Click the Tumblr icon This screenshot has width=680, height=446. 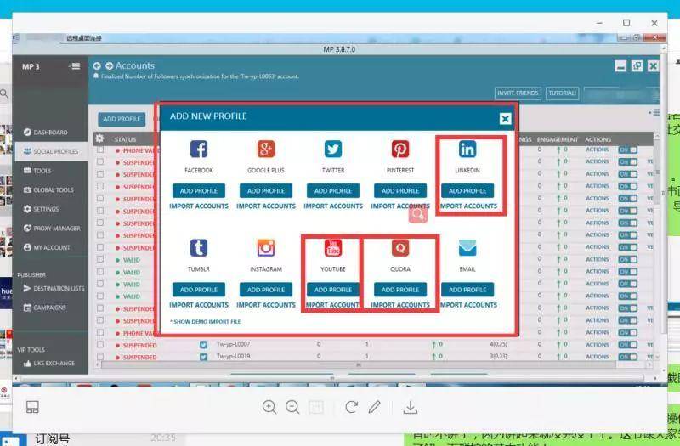(x=199, y=248)
